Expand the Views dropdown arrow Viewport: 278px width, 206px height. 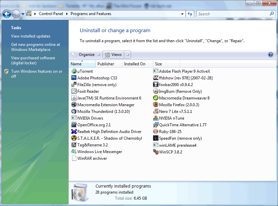[x=128, y=55]
